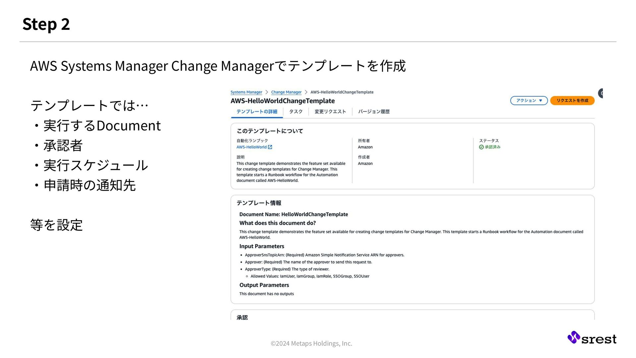Image resolution: width=636 pixels, height=358 pixels.
Task: Click the chevron after Systems Manager breadcrumb
Action: [x=267, y=92]
